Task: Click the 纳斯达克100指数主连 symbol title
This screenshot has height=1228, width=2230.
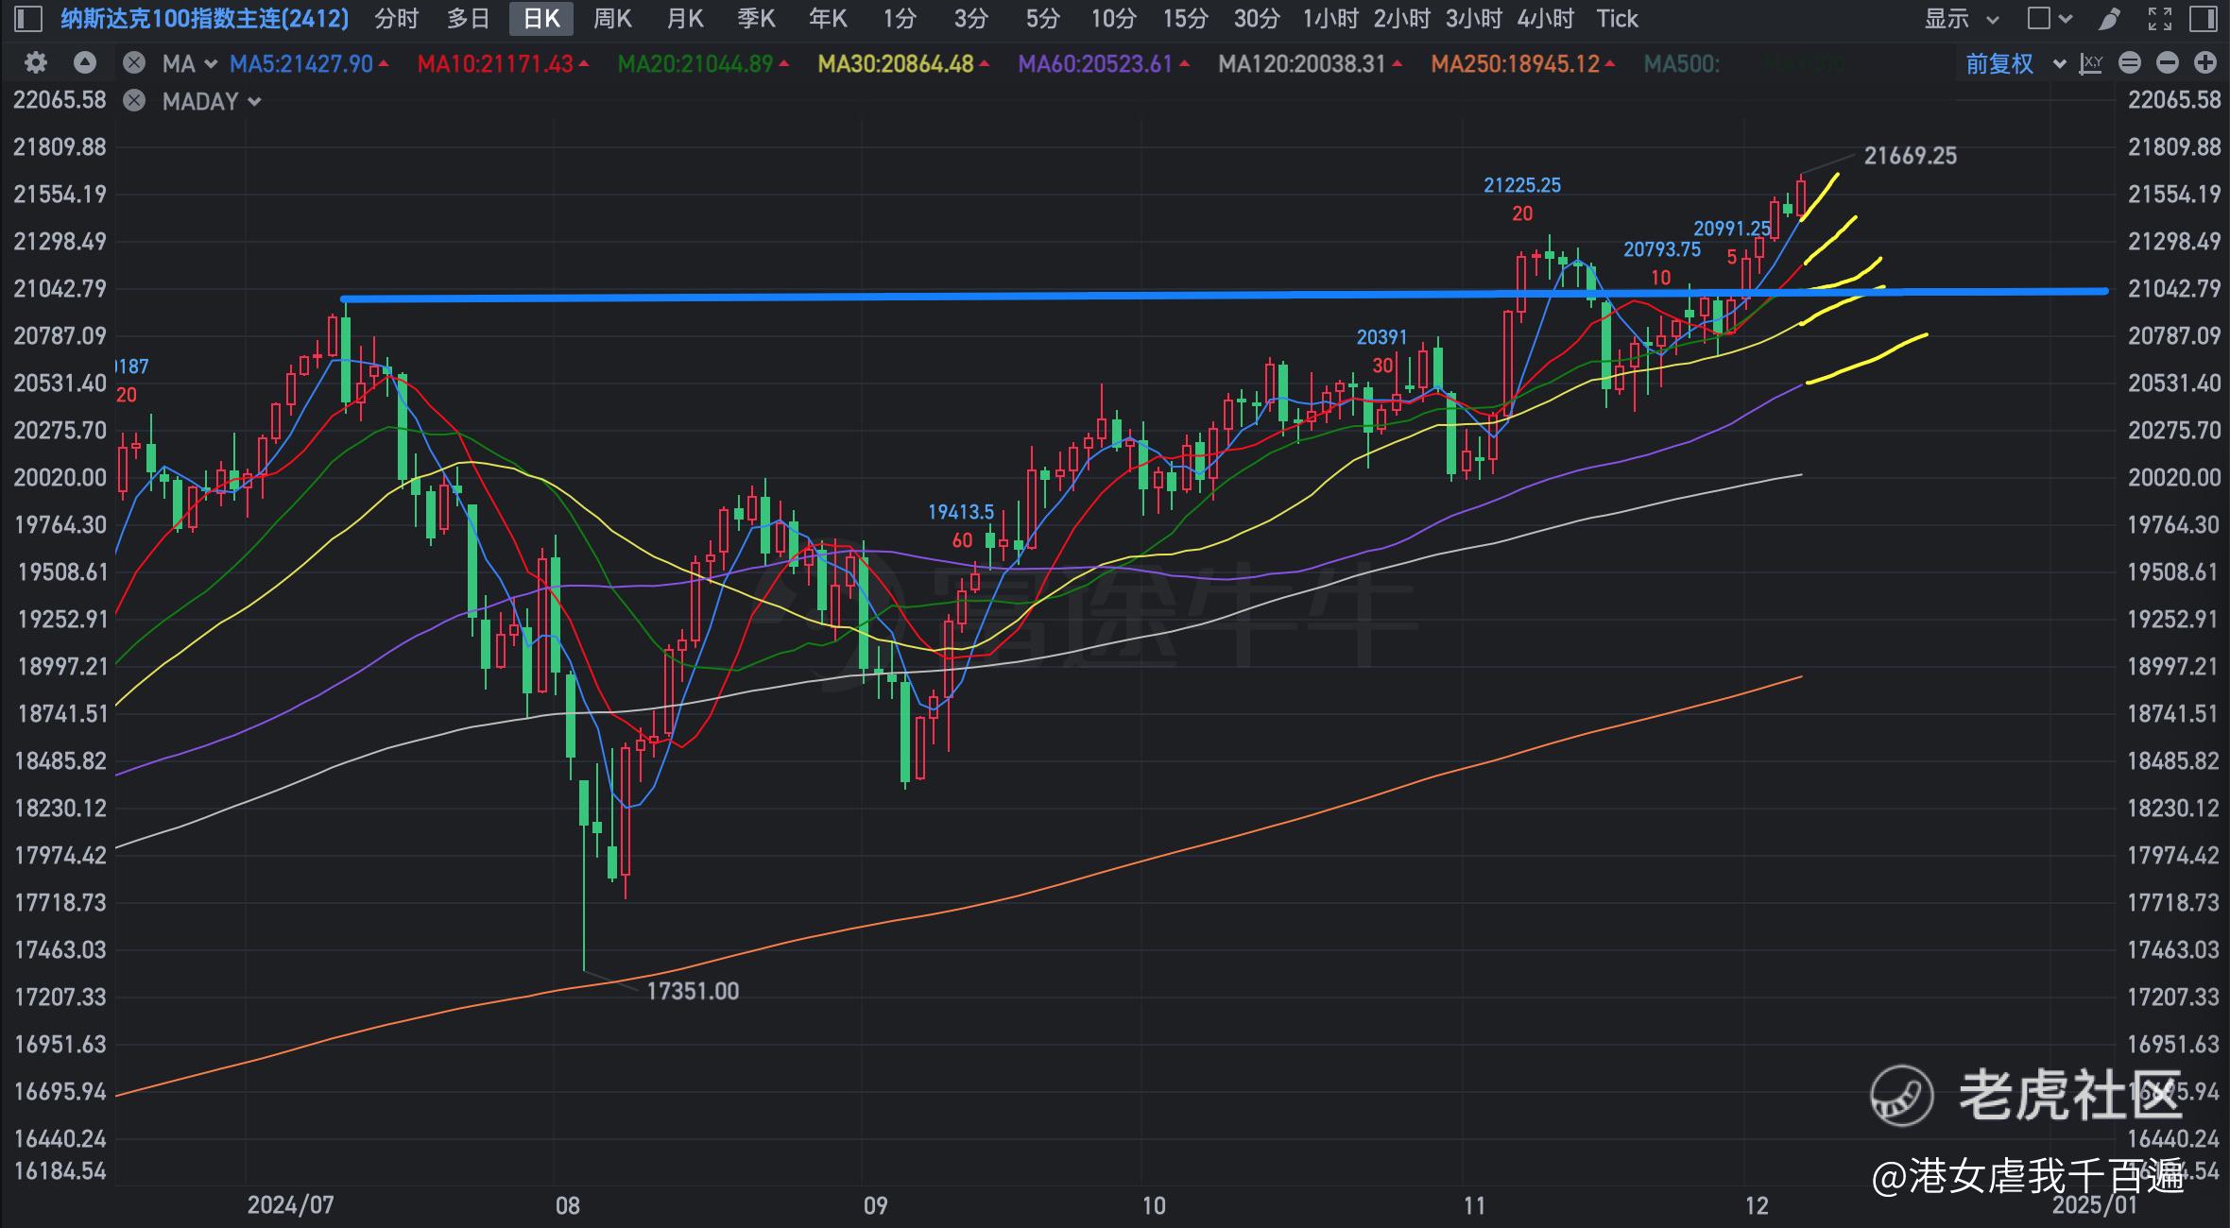Action: click(x=205, y=18)
